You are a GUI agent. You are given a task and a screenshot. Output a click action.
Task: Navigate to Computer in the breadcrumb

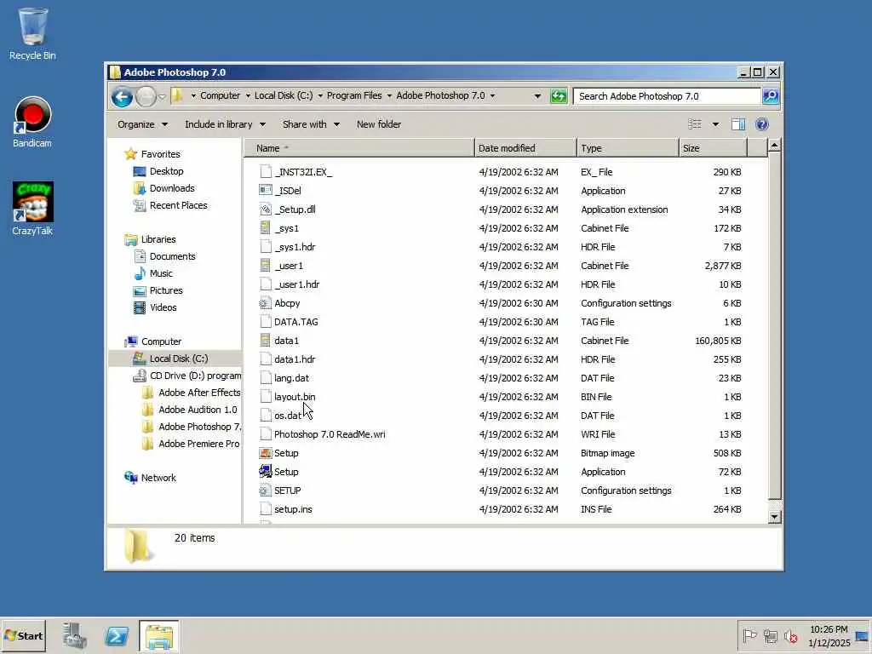[x=221, y=95]
